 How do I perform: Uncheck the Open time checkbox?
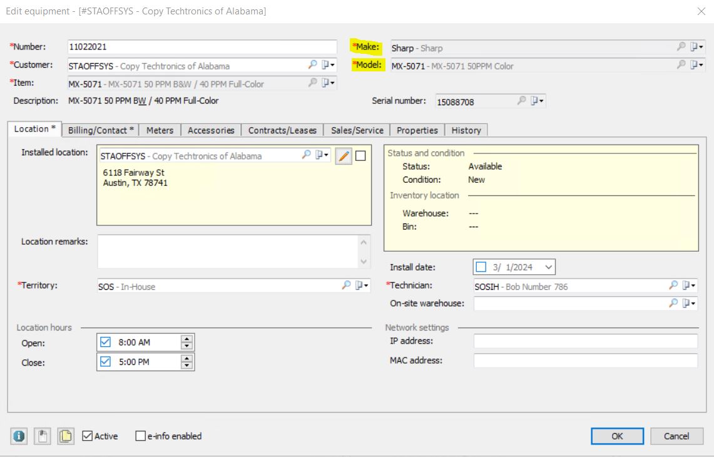pyautogui.click(x=105, y=342)
